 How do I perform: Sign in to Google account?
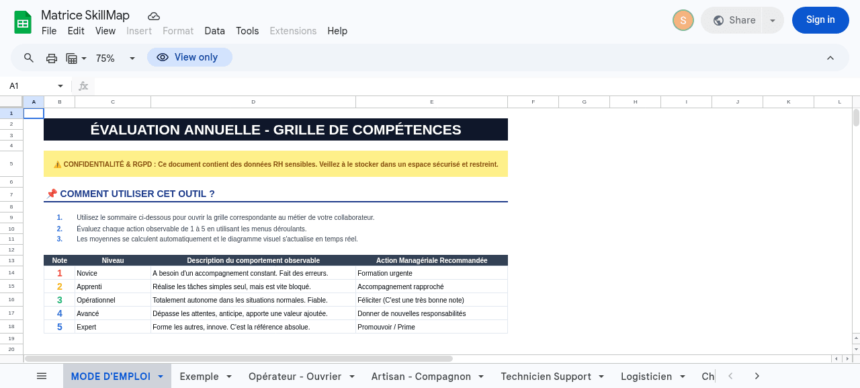coord(820,20)
